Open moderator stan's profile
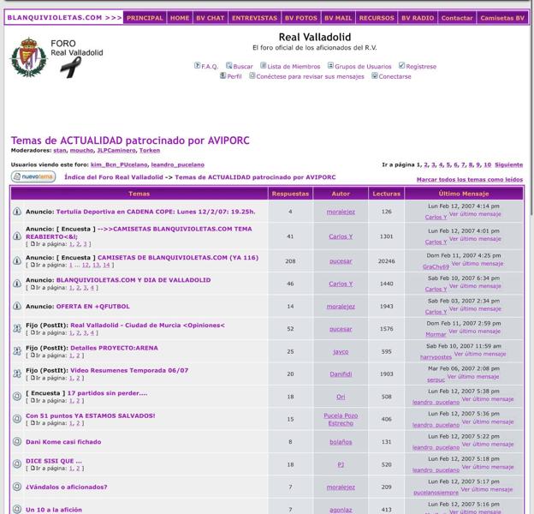Viewport: 534px width, 514px height. click(x=60, y=150)
